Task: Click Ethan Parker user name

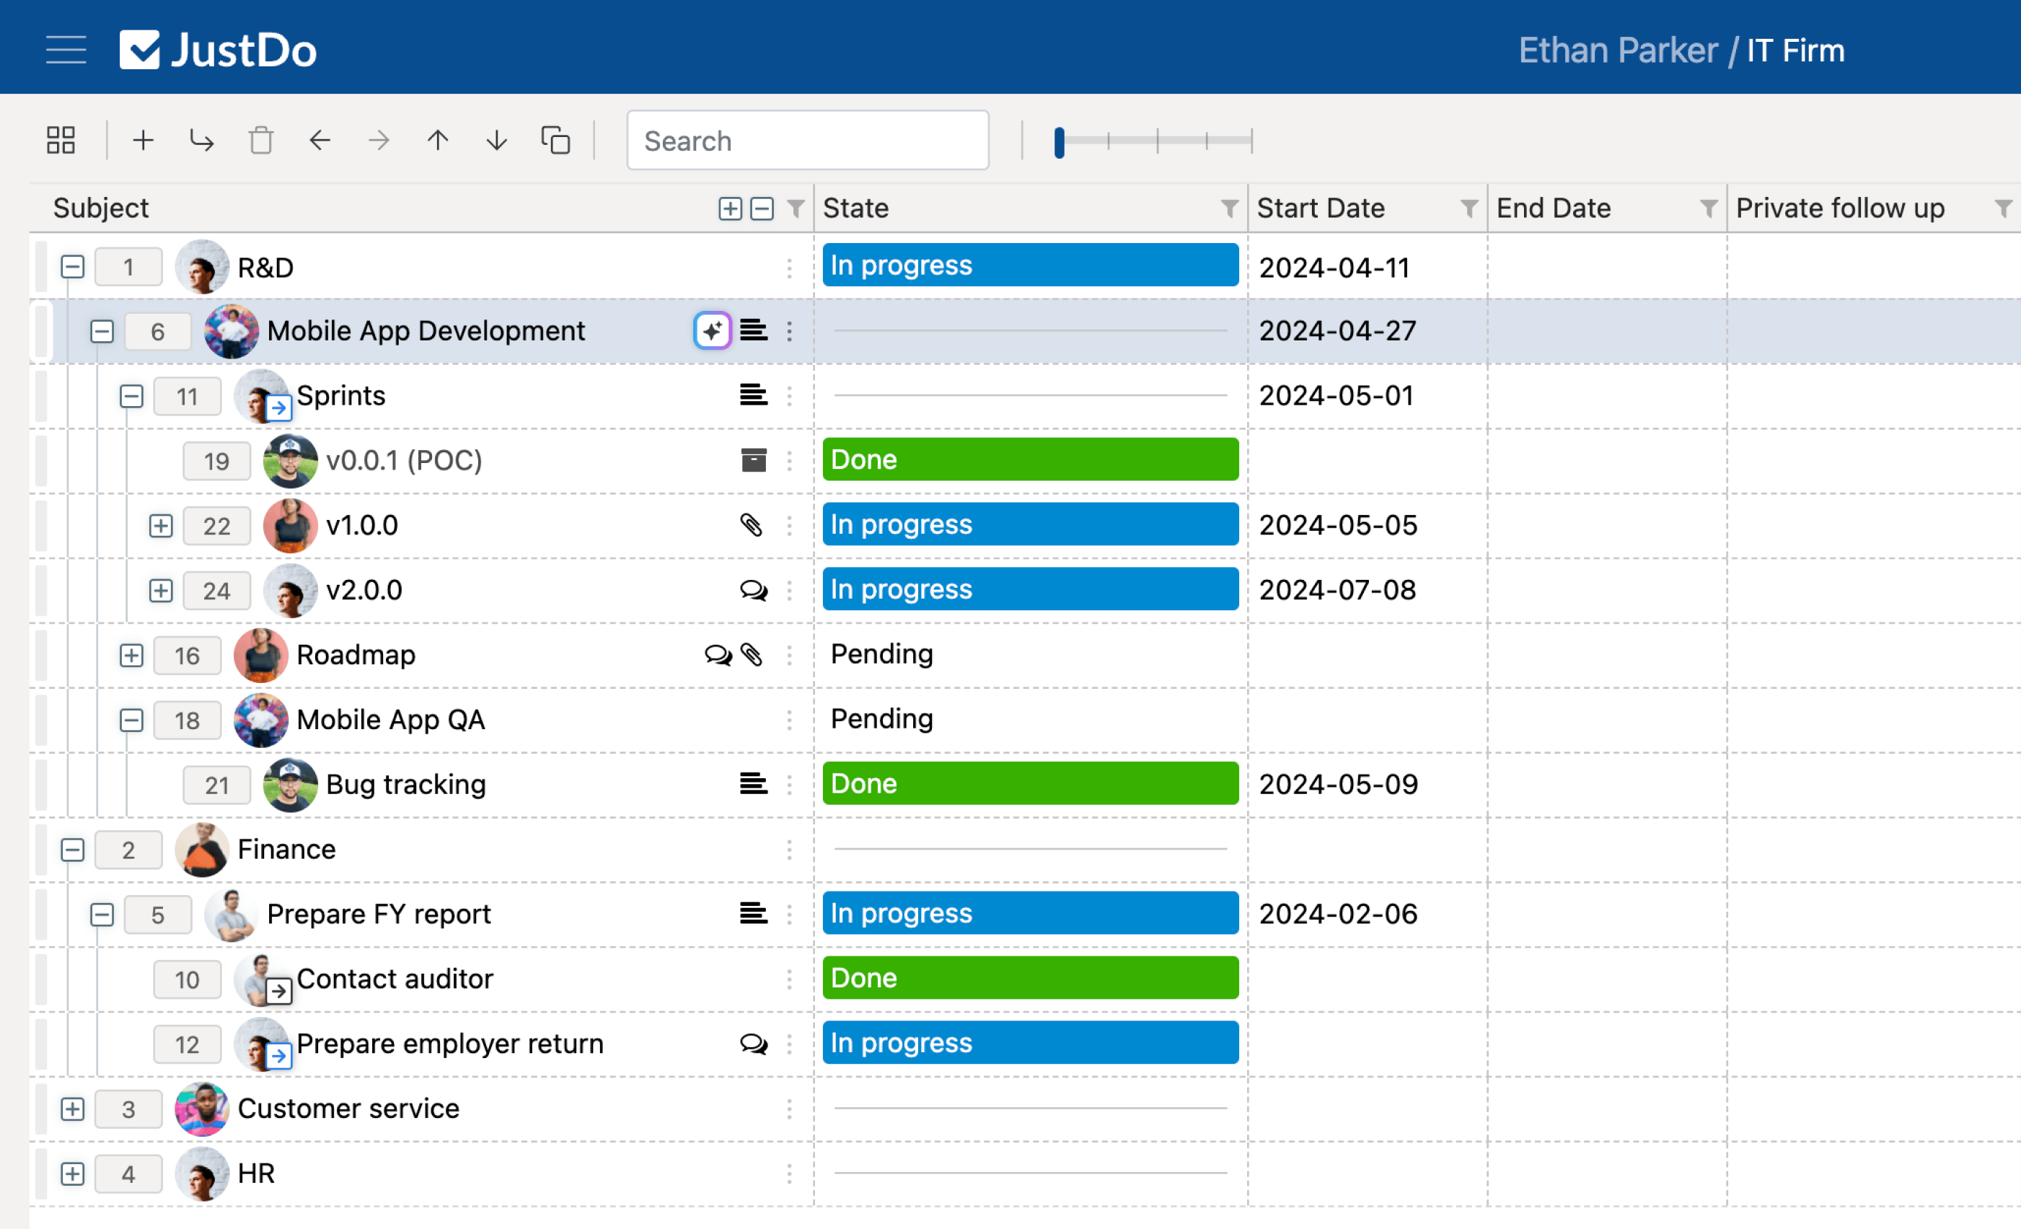Action: click(1618, 51)
